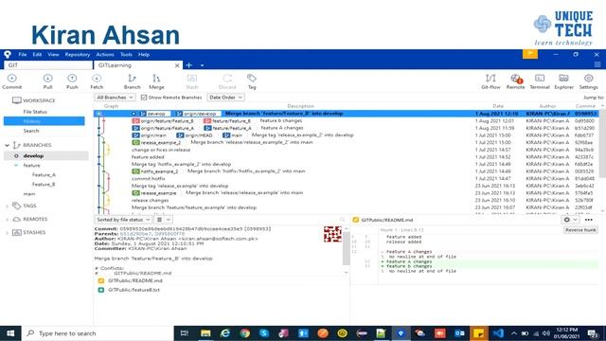Open the View menu

coord(53,55)
